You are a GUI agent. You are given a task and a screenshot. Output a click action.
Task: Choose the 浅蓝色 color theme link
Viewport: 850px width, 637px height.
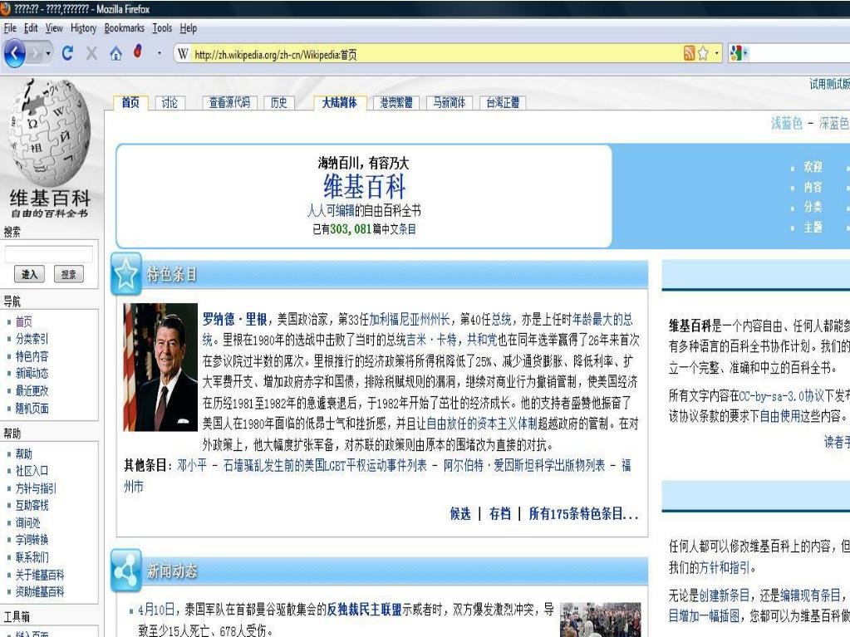point(787,124)
